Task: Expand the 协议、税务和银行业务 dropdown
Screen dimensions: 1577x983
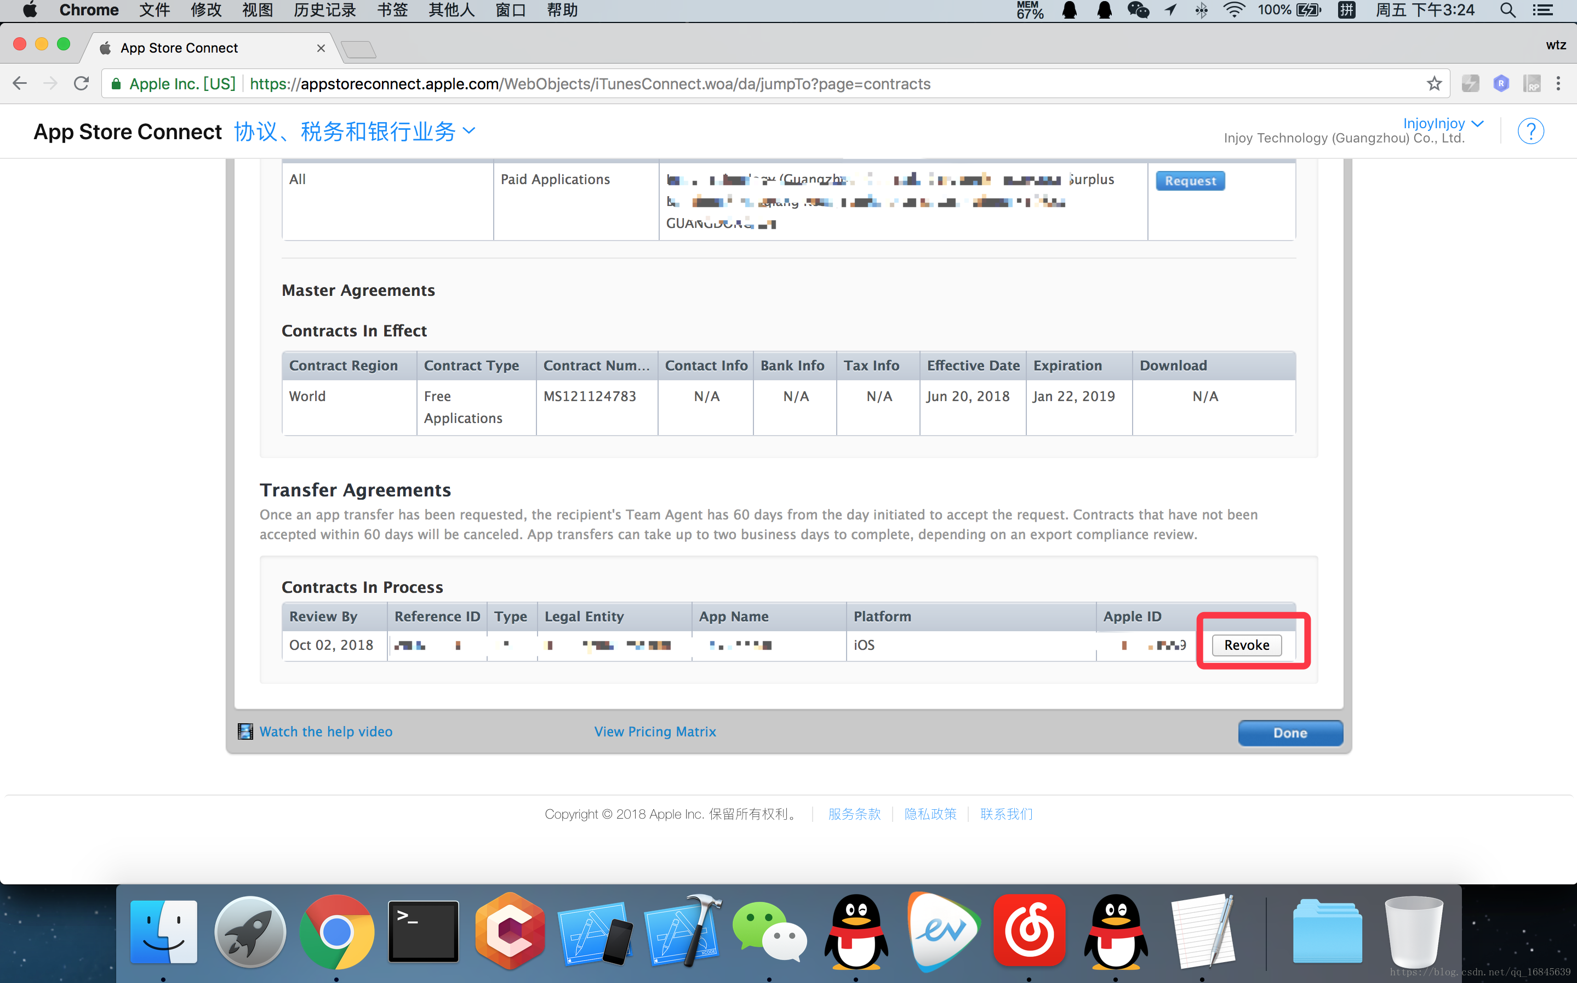Action: [x=355, y=132]
